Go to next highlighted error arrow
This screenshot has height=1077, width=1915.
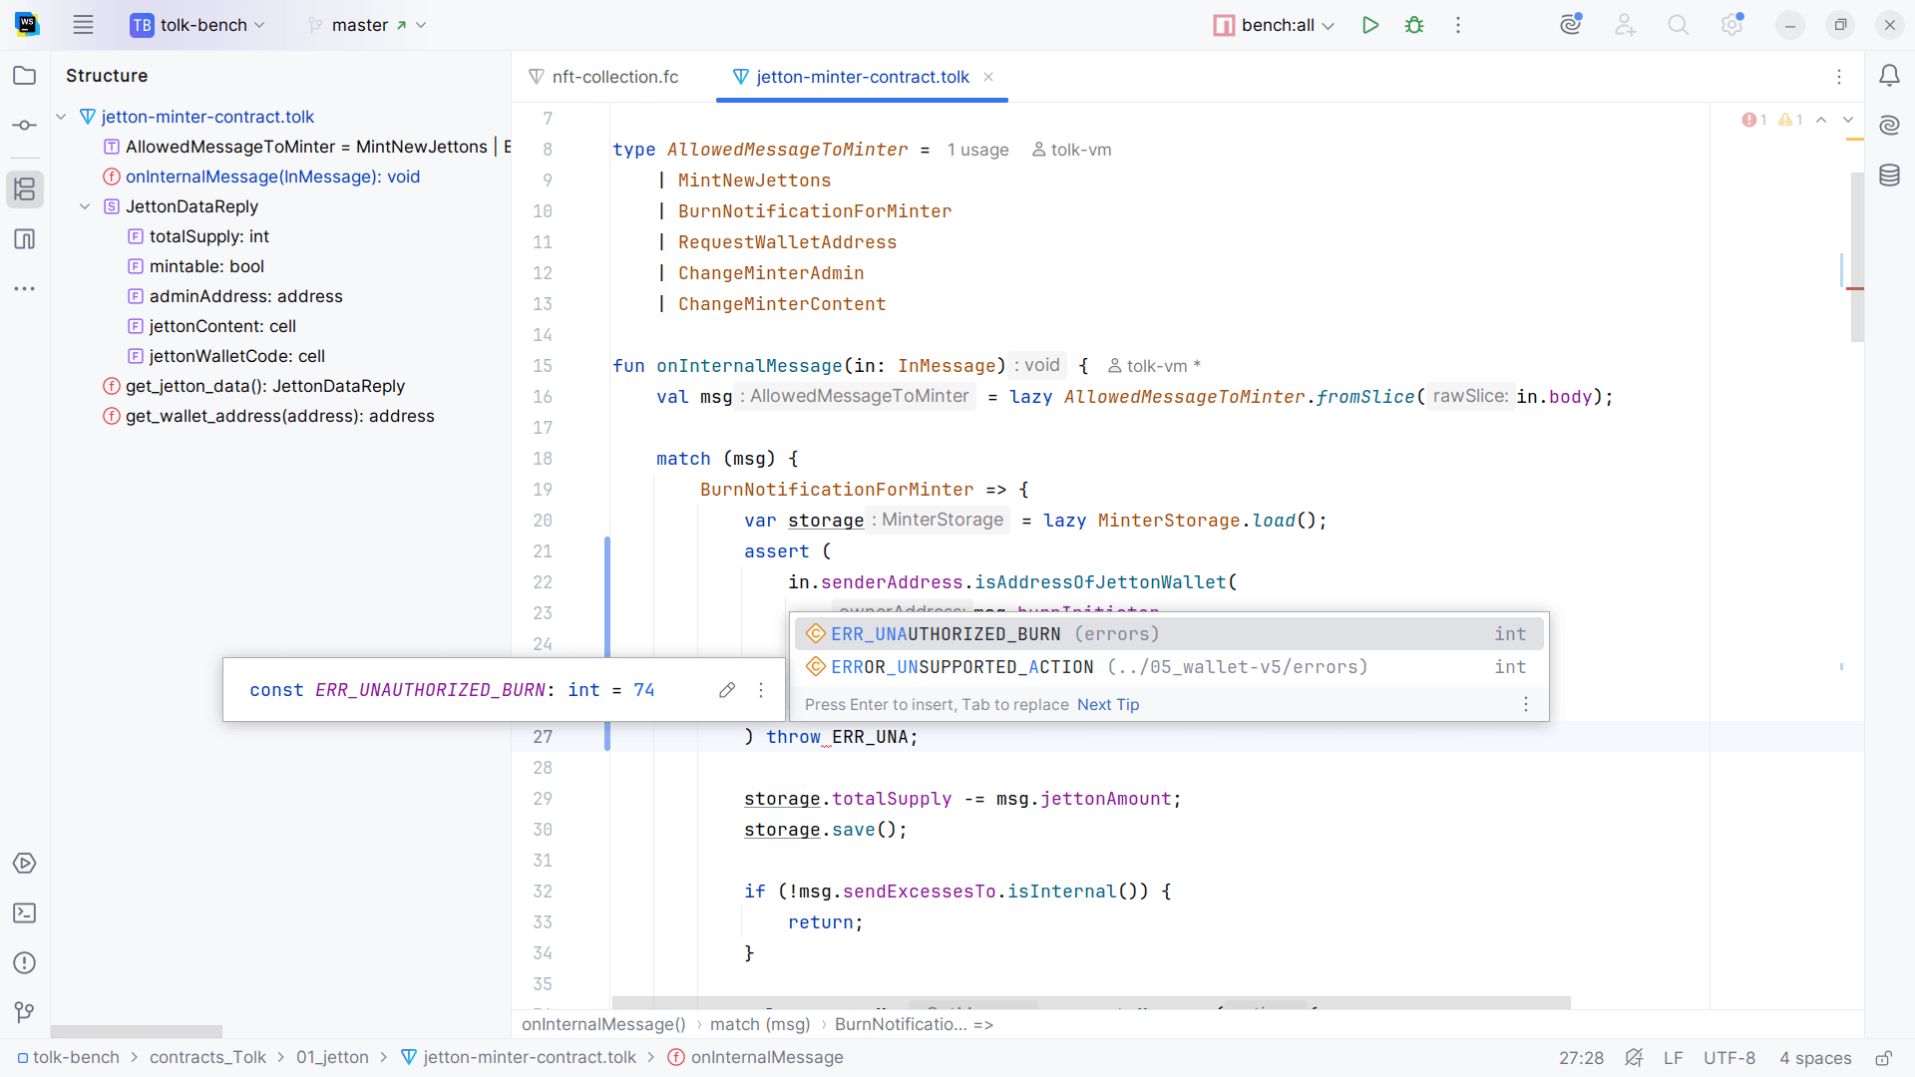(1848, 120)
